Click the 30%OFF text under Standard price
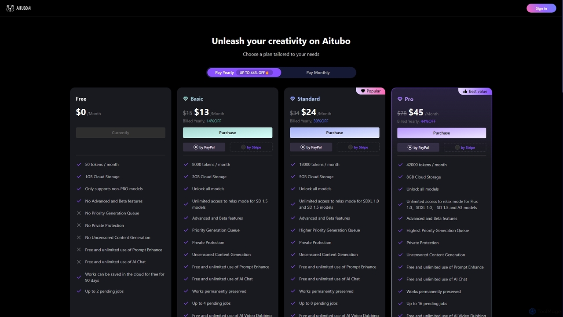563x317 pixels. [x=321, y=121]
